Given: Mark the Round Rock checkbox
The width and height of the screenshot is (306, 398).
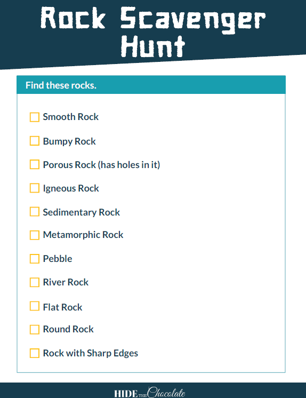Looking at the screenshot, I should 35,330.
